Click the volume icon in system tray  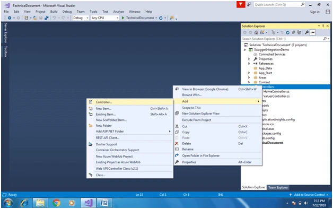click(306, 203)
